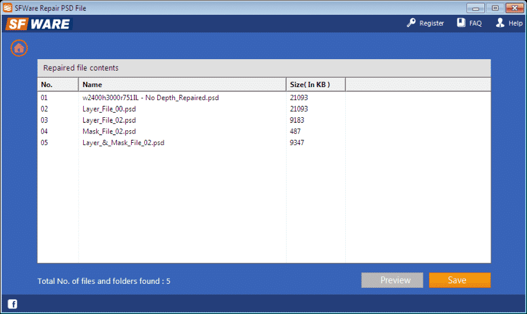Sort by the No. column header
The image size is (527, 314).
[x=58, y=85]
